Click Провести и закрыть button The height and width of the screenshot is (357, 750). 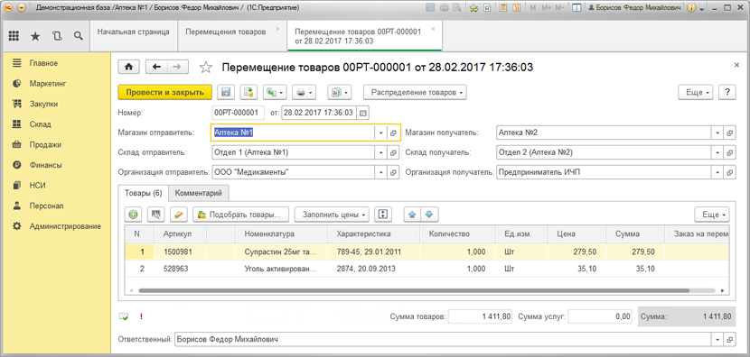pyautogui.click(x=165, y=93)
